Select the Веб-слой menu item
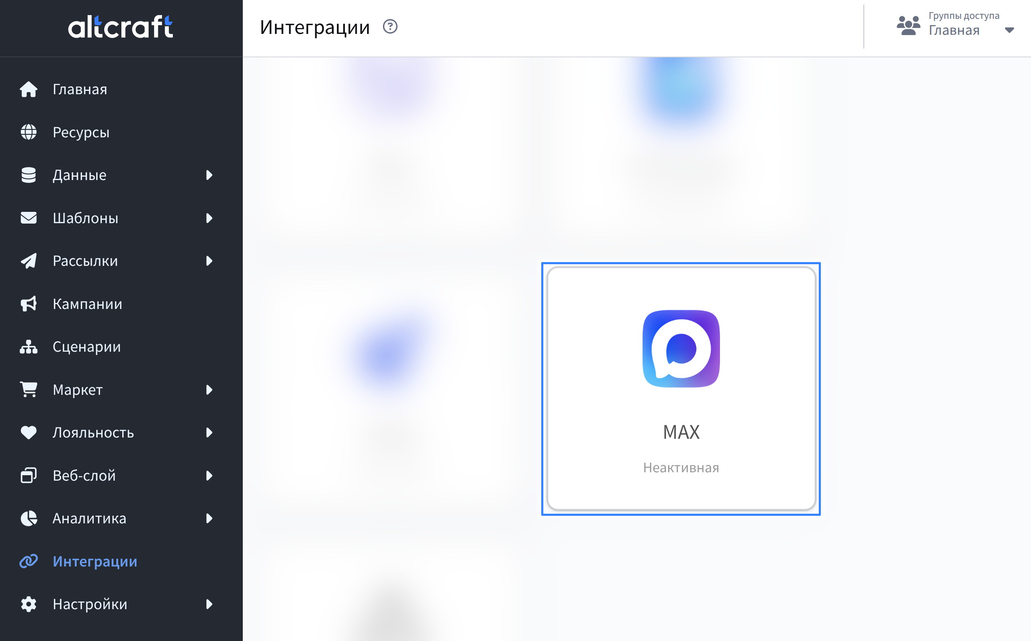1031x641 pixels. pyautogui.click(x=84, y=476)
